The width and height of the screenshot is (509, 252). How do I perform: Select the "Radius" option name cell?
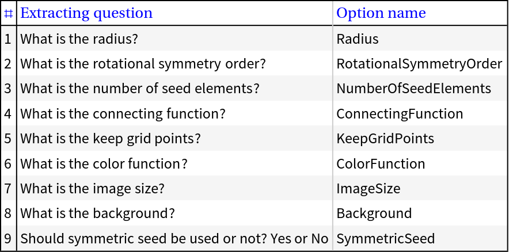[x=358, y=39]
